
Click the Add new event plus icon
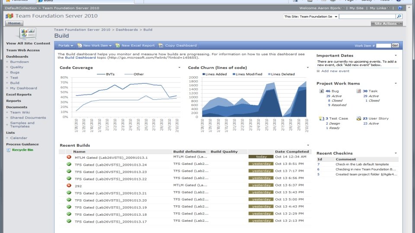pos(318,71)
